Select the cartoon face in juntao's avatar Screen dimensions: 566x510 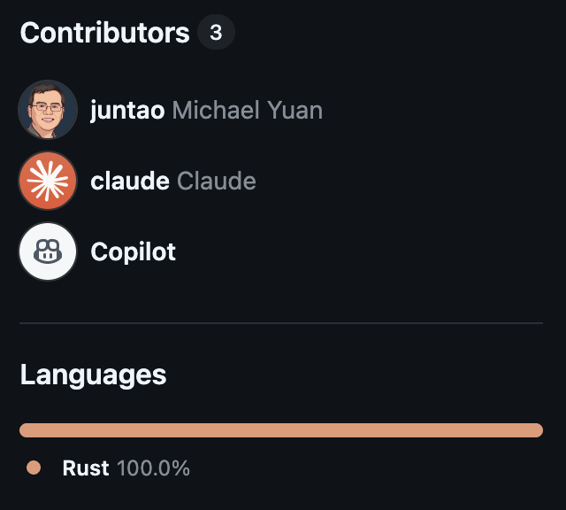point(47,108)
